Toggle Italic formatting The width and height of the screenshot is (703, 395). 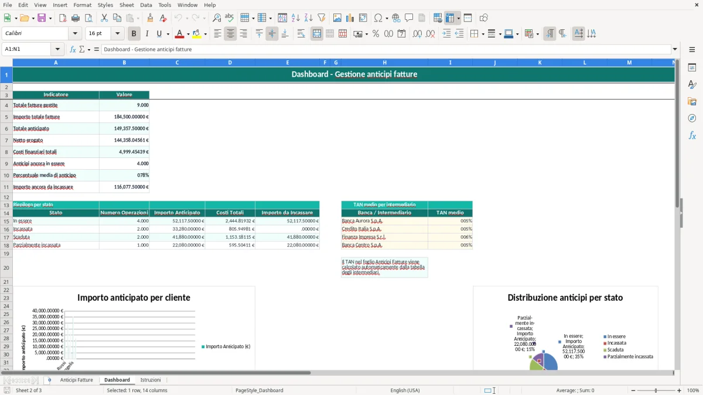147,34
